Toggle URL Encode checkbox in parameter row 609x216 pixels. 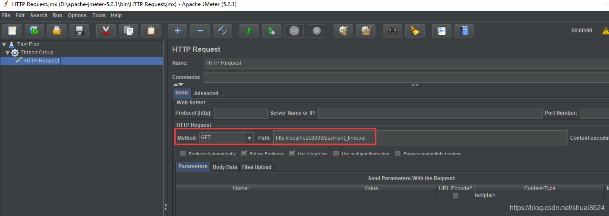pyautogui.click(x=455, y=195)
